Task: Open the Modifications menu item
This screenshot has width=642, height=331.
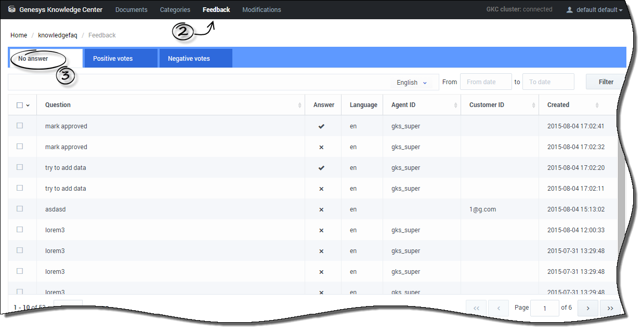Action: [x=261, y=10]
